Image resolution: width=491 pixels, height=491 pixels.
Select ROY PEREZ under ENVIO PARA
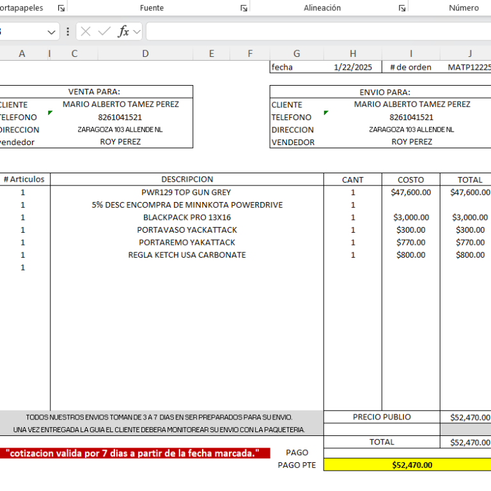[x=412, y=142]
